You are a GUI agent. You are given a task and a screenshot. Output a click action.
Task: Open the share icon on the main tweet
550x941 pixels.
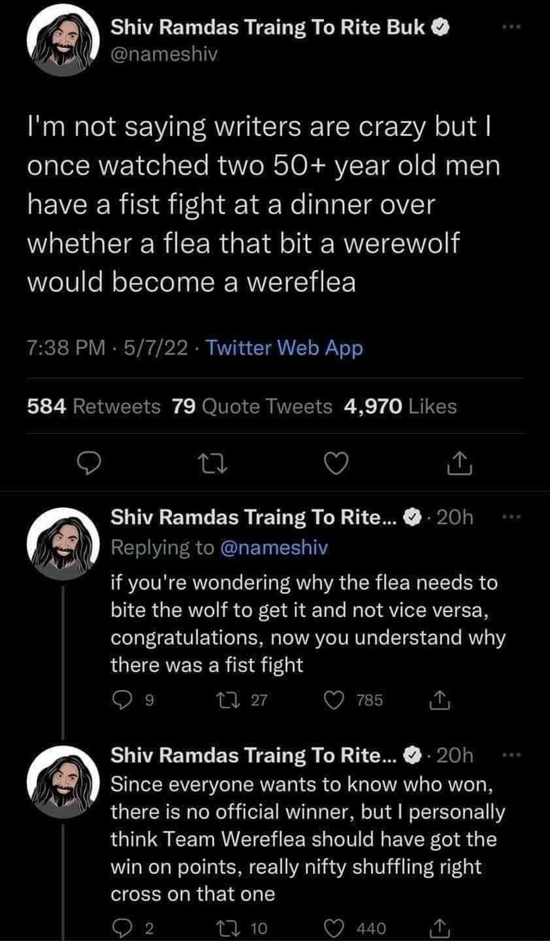(460, 464)
